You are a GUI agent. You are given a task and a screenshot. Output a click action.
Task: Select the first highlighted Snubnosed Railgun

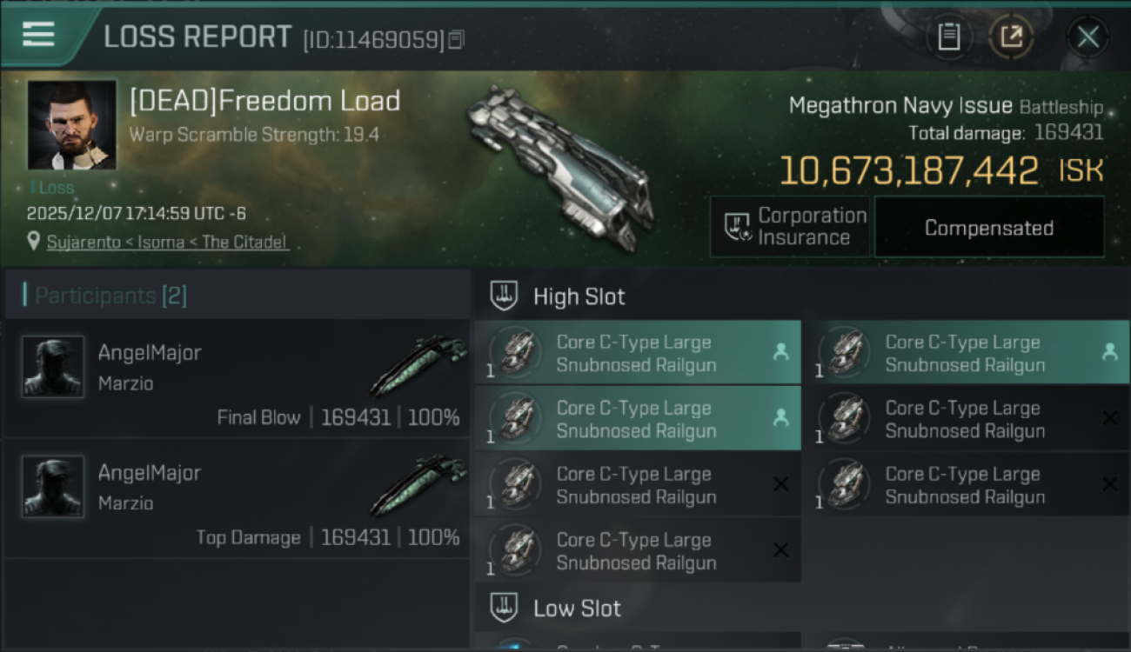pyautogui.click(x=637, y=353)
